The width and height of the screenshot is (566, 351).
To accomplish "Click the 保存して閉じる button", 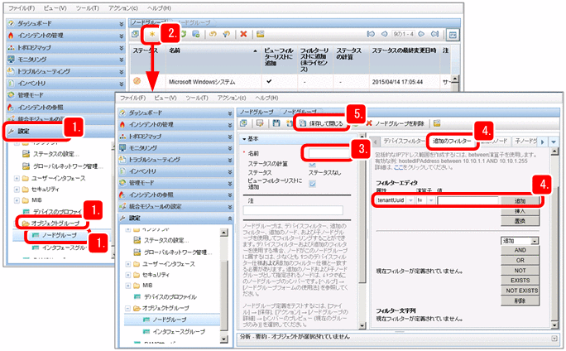I will pyautogui.click(x=321, y=123).
